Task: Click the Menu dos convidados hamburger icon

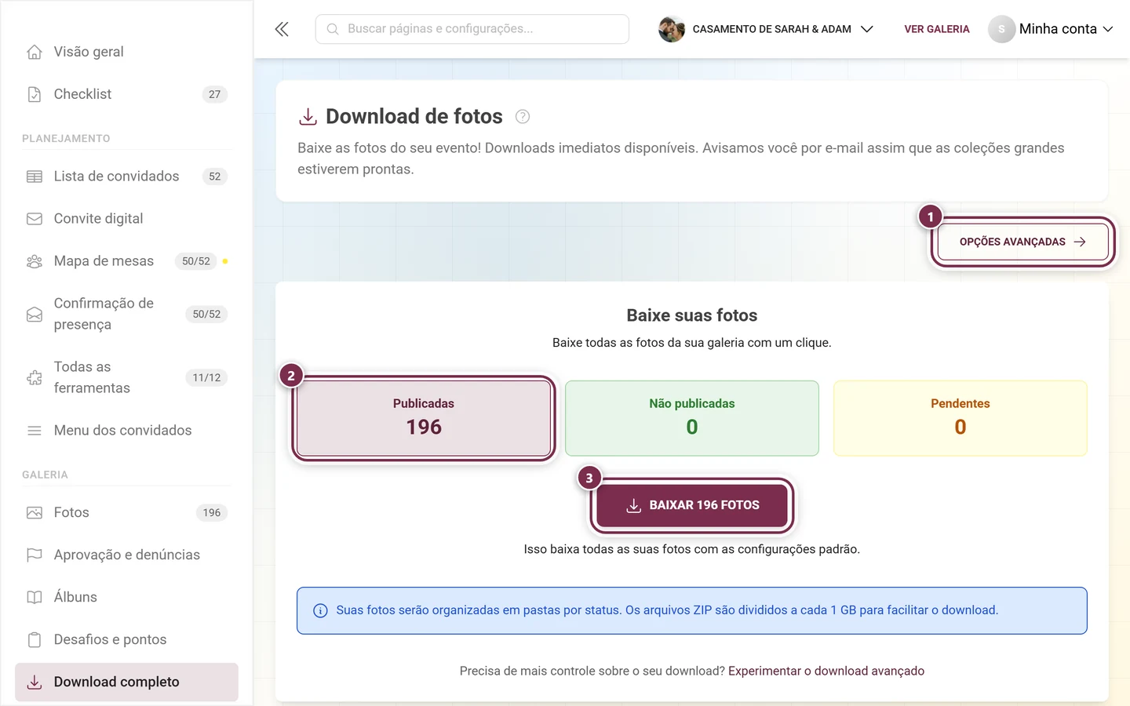Action: (35, 431)
